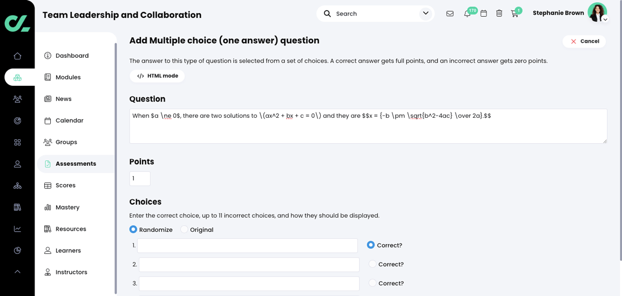Click the Mastery bars icon
This screenshot has width=622, height=296.
[48, 207]
